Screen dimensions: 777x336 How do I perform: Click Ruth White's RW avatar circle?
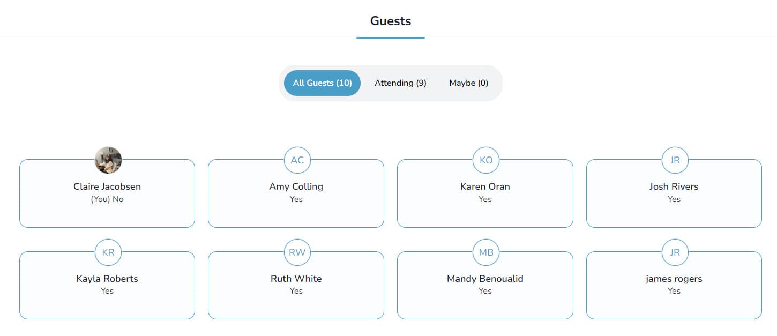point(296,252)
